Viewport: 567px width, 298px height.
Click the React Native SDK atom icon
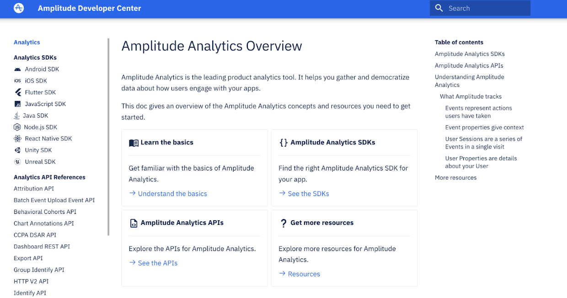click(x=17, y=138)
